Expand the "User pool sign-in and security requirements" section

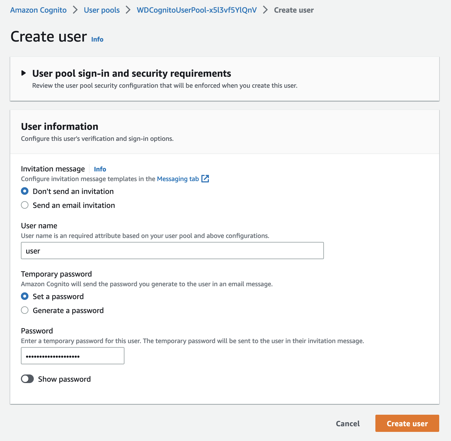point(132,73)
